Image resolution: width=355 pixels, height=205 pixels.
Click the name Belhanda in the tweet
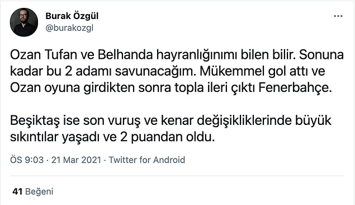click(125, 55)
